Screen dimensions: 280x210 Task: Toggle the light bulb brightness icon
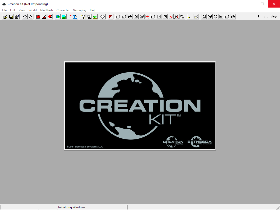(83, 17)
